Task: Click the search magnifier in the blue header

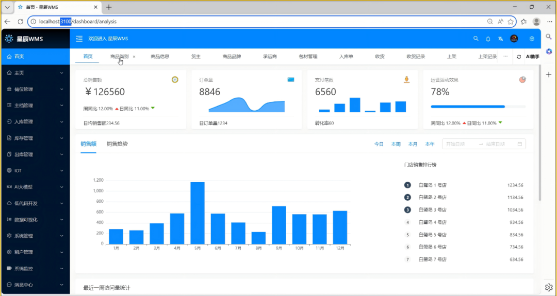Action: [x=476, y=39]
